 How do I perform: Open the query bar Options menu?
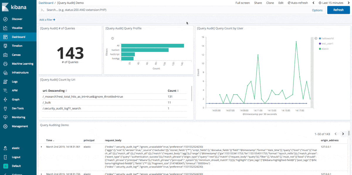317,10
